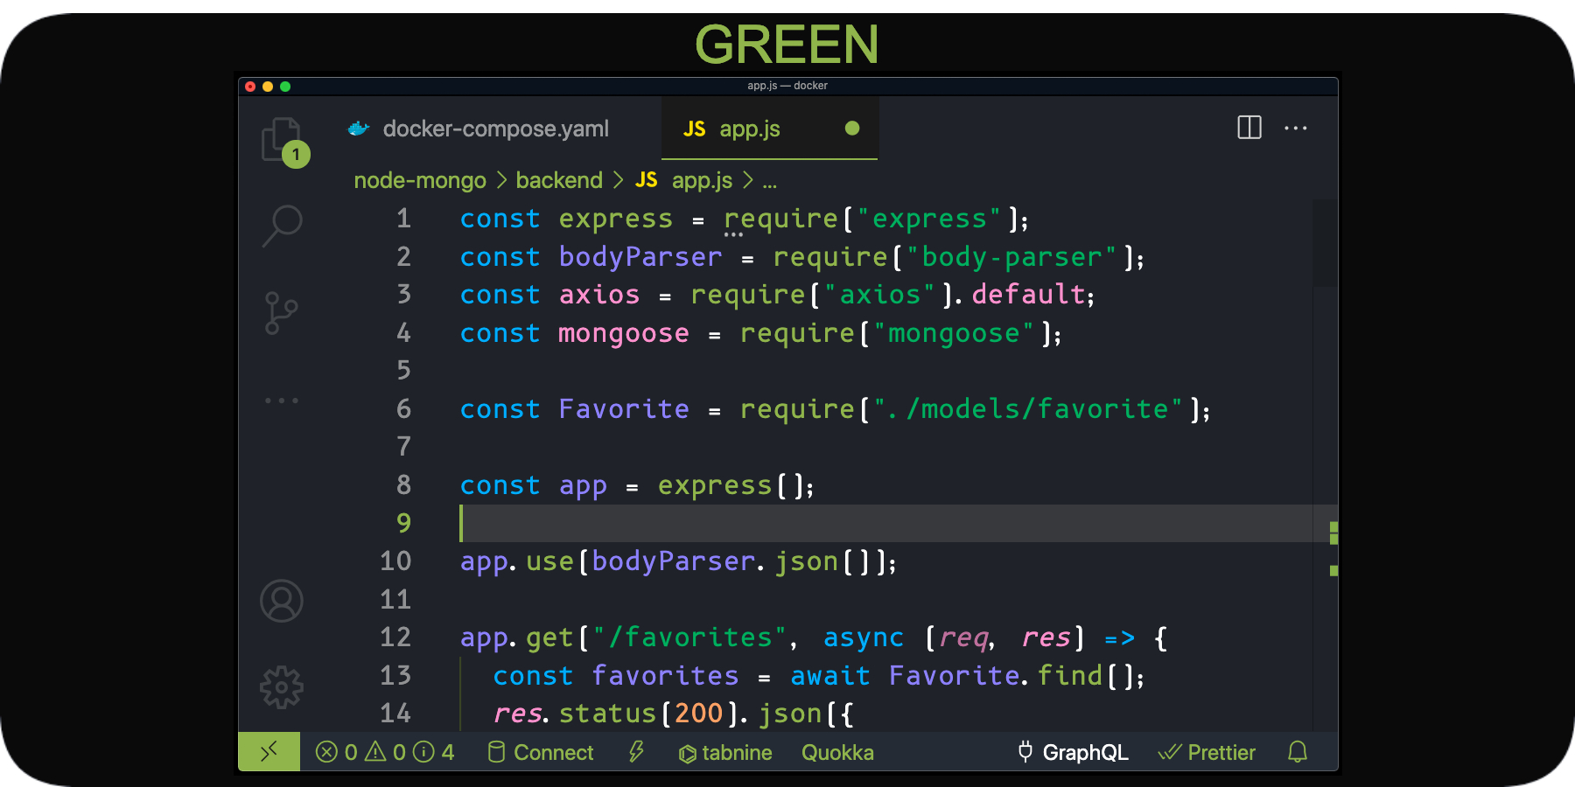Screen dimensions: 1575x787
Task: Open the Explorer view in the activity bar
Action: (x=281, y=140)
